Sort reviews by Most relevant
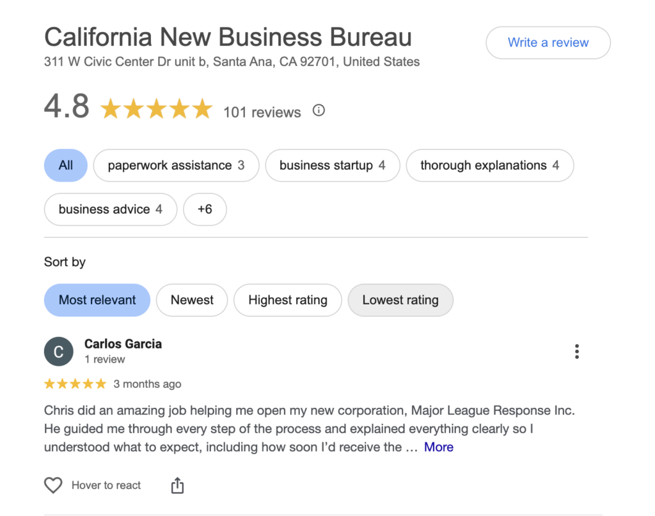This screenshot has height=516, width=655. (x=97, y=300)
